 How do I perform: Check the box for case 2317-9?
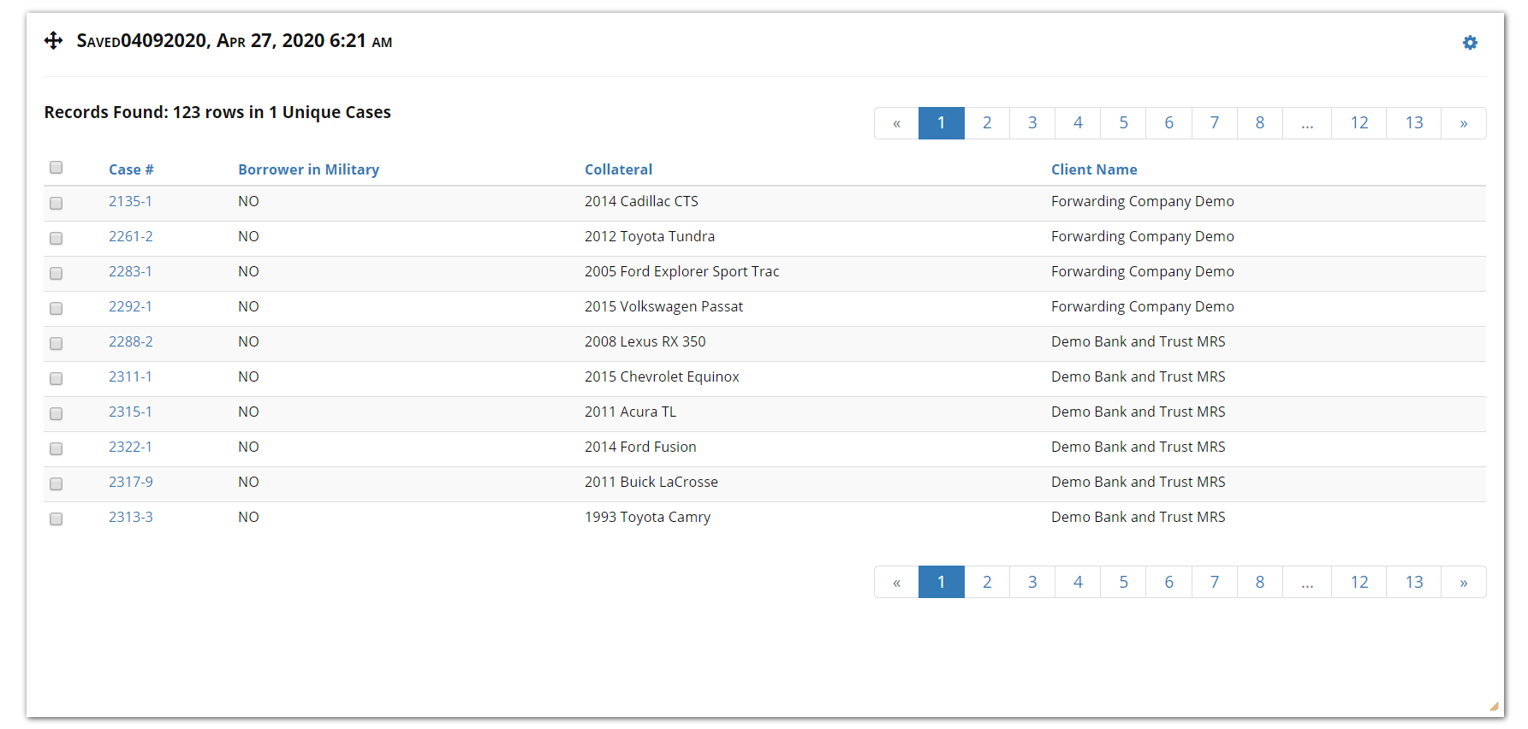[56, 483]
